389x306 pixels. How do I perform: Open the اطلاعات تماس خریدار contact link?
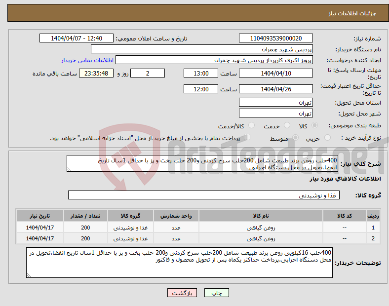click(87, 60)
